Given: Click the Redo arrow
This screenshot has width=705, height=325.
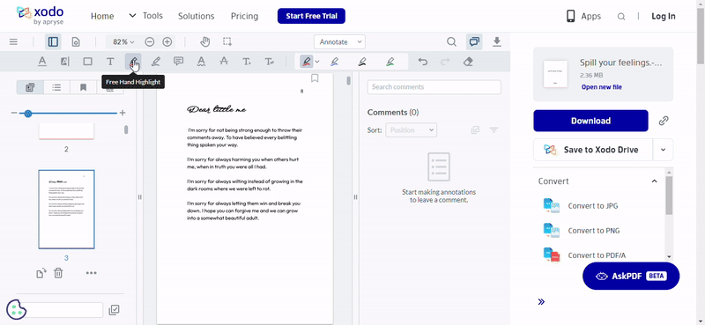Looking at the screenshot, I should [445, 62].
